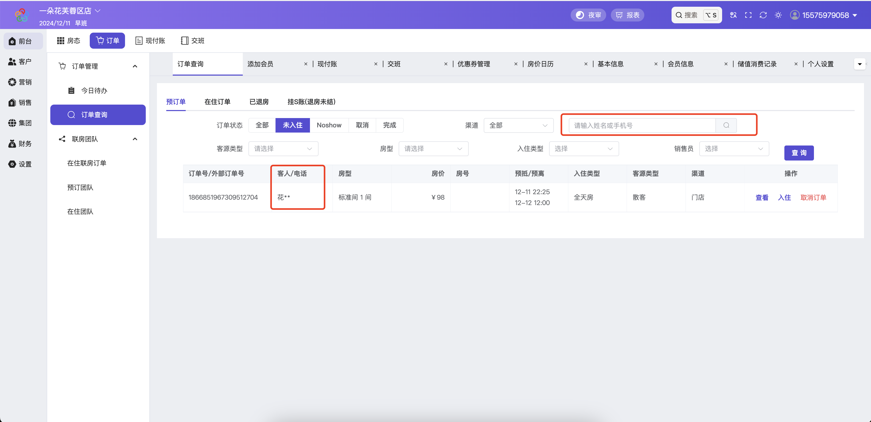Open 营销 marketing section in left sidebar
Viewport: 871px width, 422px height.
pyautogui.click(x=20, y=82)
